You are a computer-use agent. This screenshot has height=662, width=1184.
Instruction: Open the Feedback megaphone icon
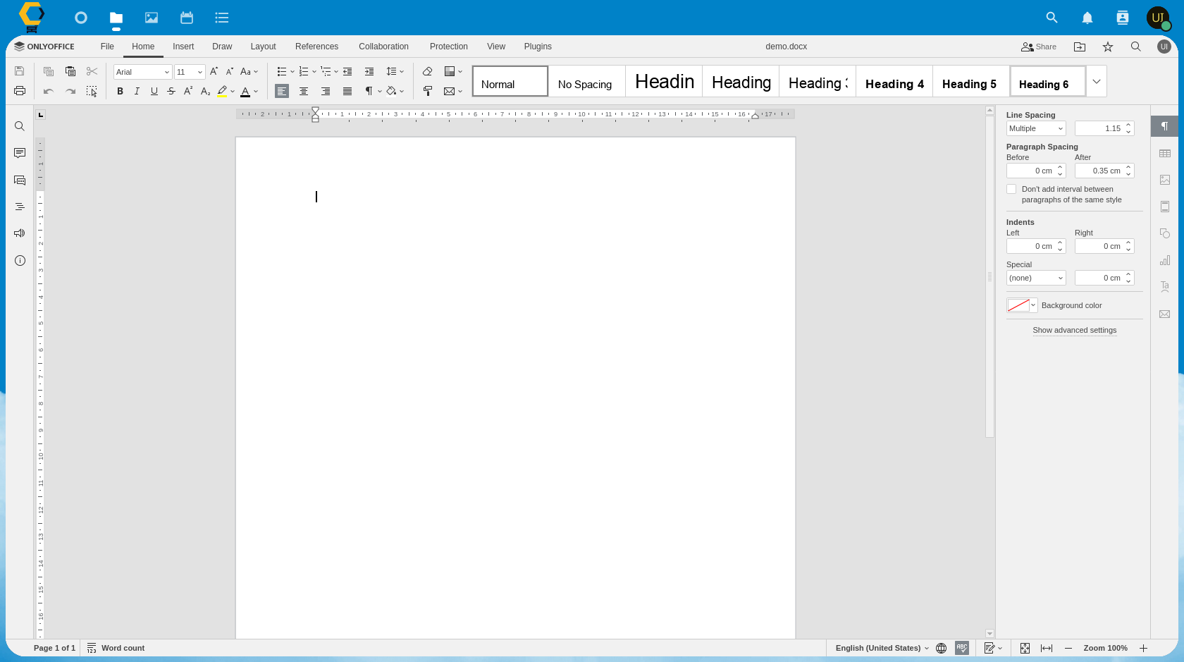click(20, 233)
